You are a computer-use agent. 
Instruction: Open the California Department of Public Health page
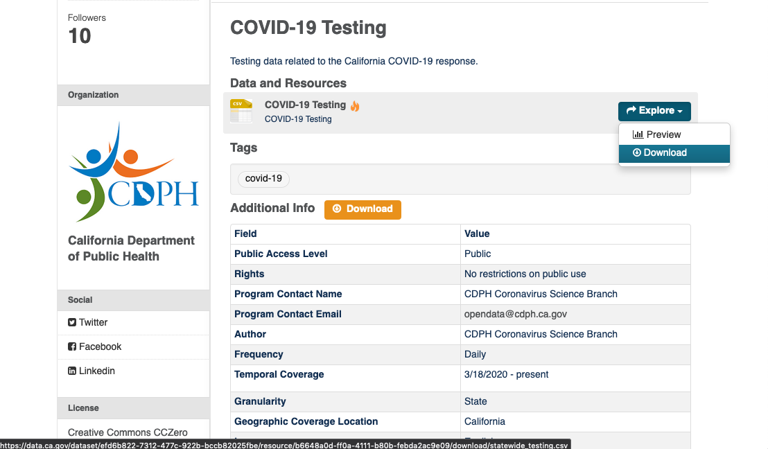[131, 248]
